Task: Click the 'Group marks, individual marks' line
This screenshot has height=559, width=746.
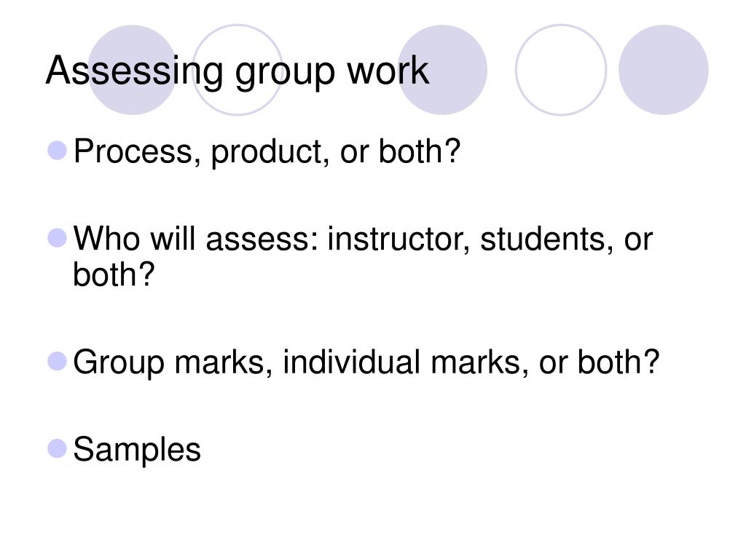Action: [x=366, y=362]
